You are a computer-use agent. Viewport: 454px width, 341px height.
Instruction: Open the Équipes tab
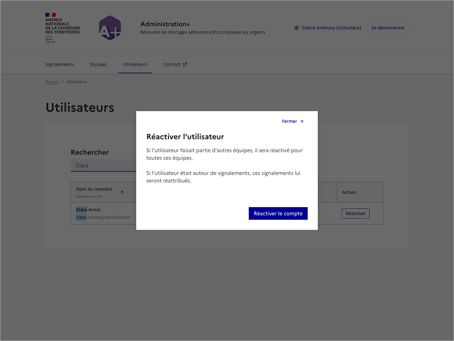click(98, 64)
